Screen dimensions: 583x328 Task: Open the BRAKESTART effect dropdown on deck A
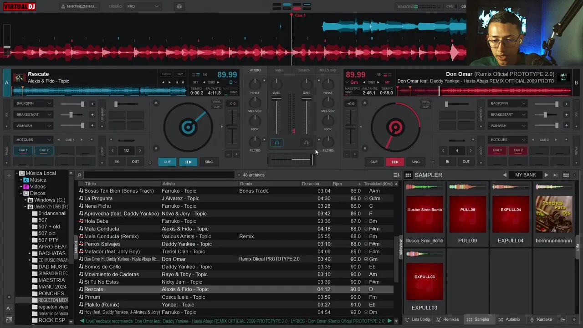click(x=33, y=114)
